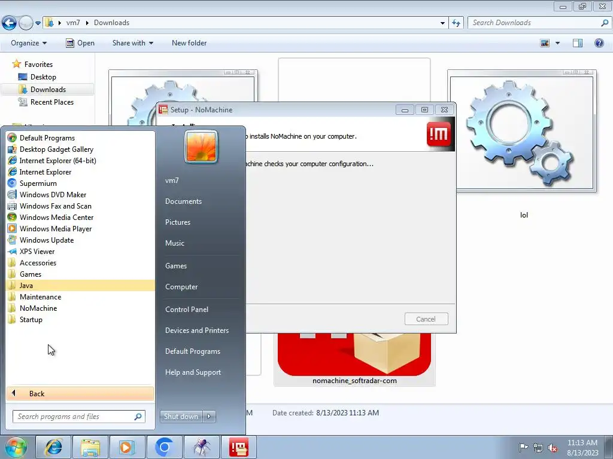Viewport: 613px width, 459px height.
Task: Open Internet Explorer from the taskbar
Action: pos(53,447)
